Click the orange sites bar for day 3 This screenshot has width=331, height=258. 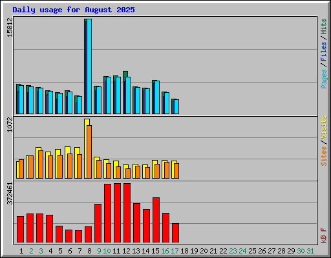click(41, 164)
